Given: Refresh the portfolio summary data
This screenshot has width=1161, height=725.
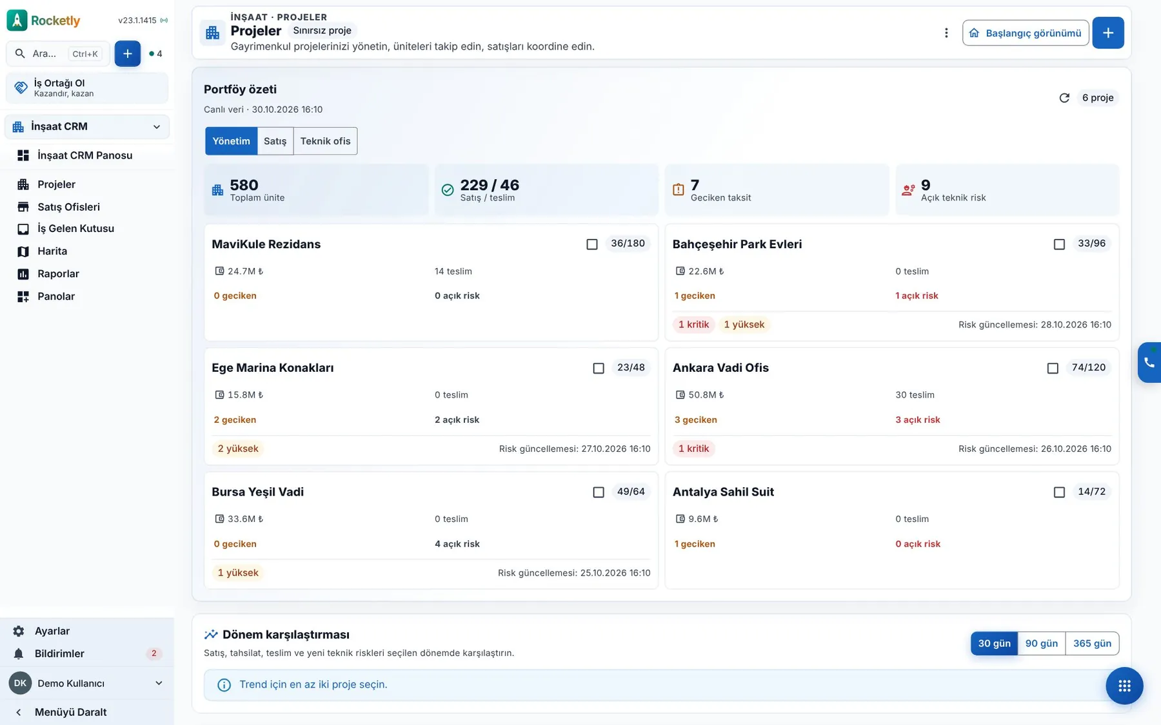Looking at the screenshot, I should 1064,98.
